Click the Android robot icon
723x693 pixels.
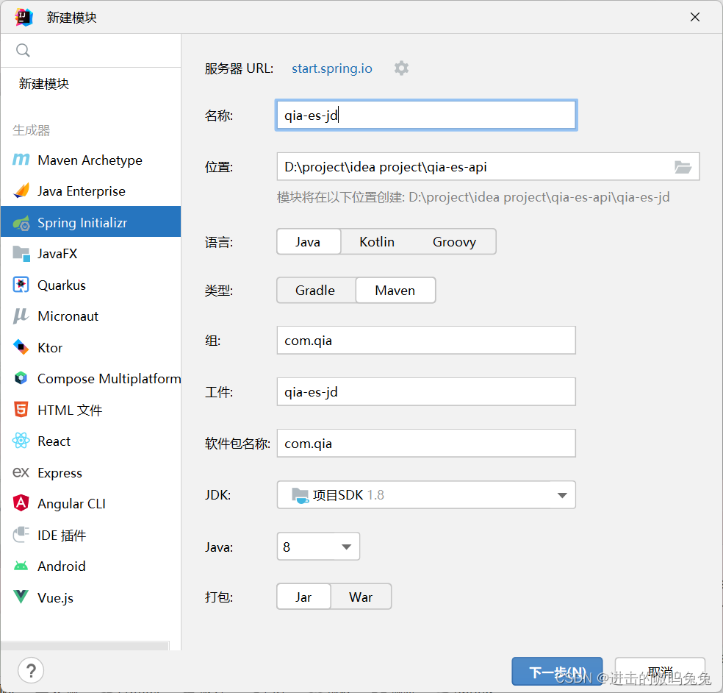[21, 566]
